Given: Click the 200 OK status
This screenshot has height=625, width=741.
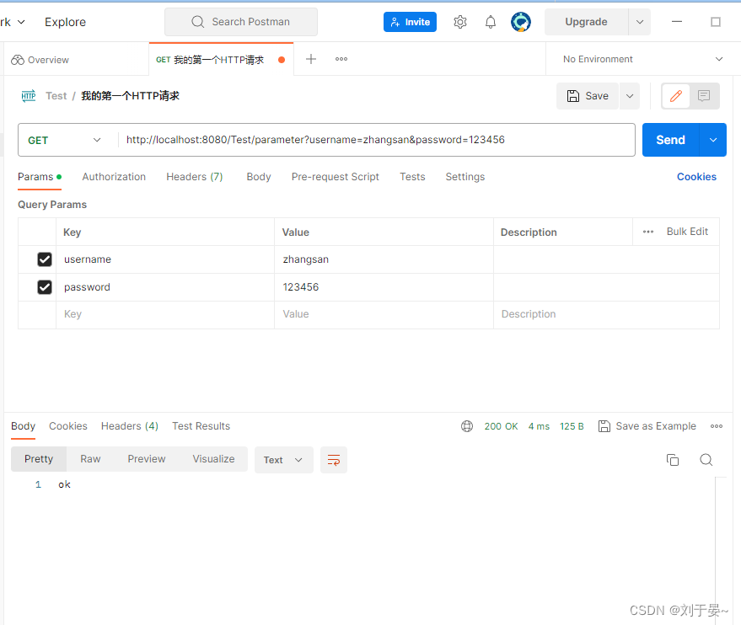Looking at the screenshot, I should 501,426.
